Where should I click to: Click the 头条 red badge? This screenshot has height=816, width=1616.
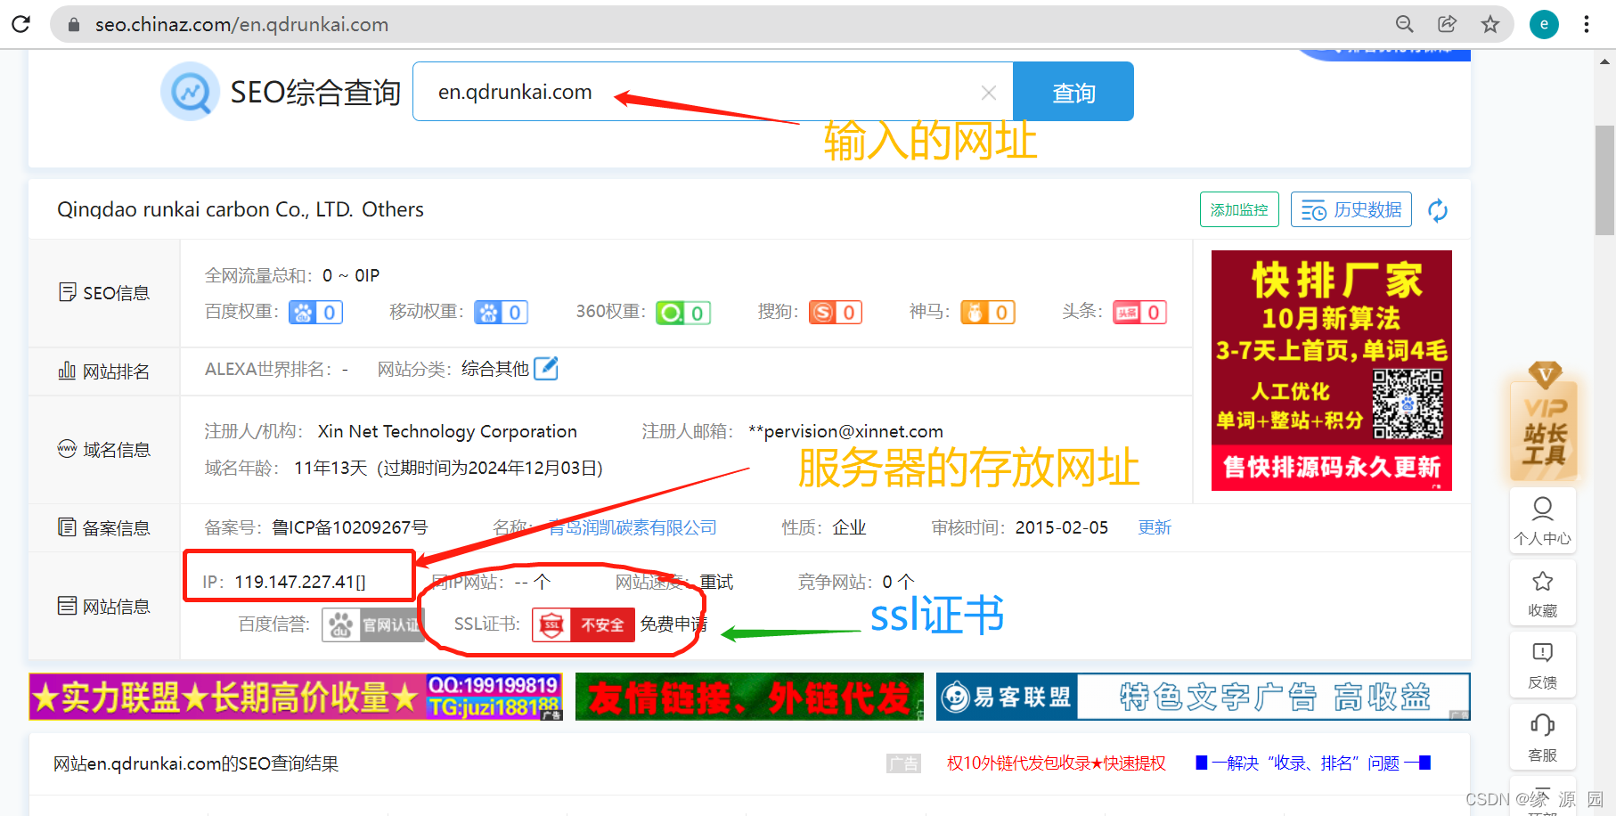[1140, 313]
